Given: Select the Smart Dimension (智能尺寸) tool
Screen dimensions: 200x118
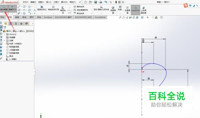Looking at the screenshot, I should (13, 8).
